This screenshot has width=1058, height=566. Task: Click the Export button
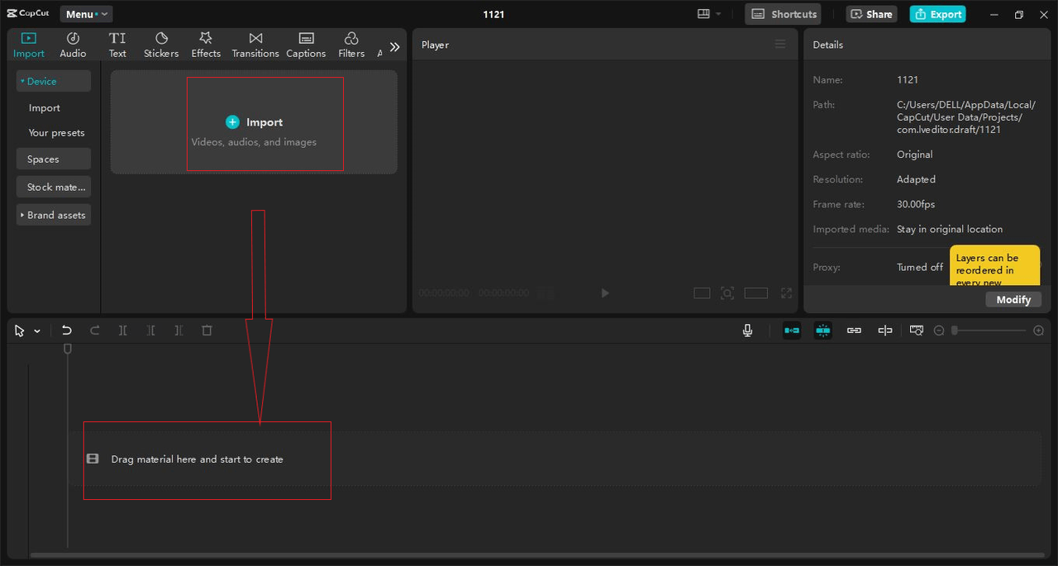click(x=937, y=14)
